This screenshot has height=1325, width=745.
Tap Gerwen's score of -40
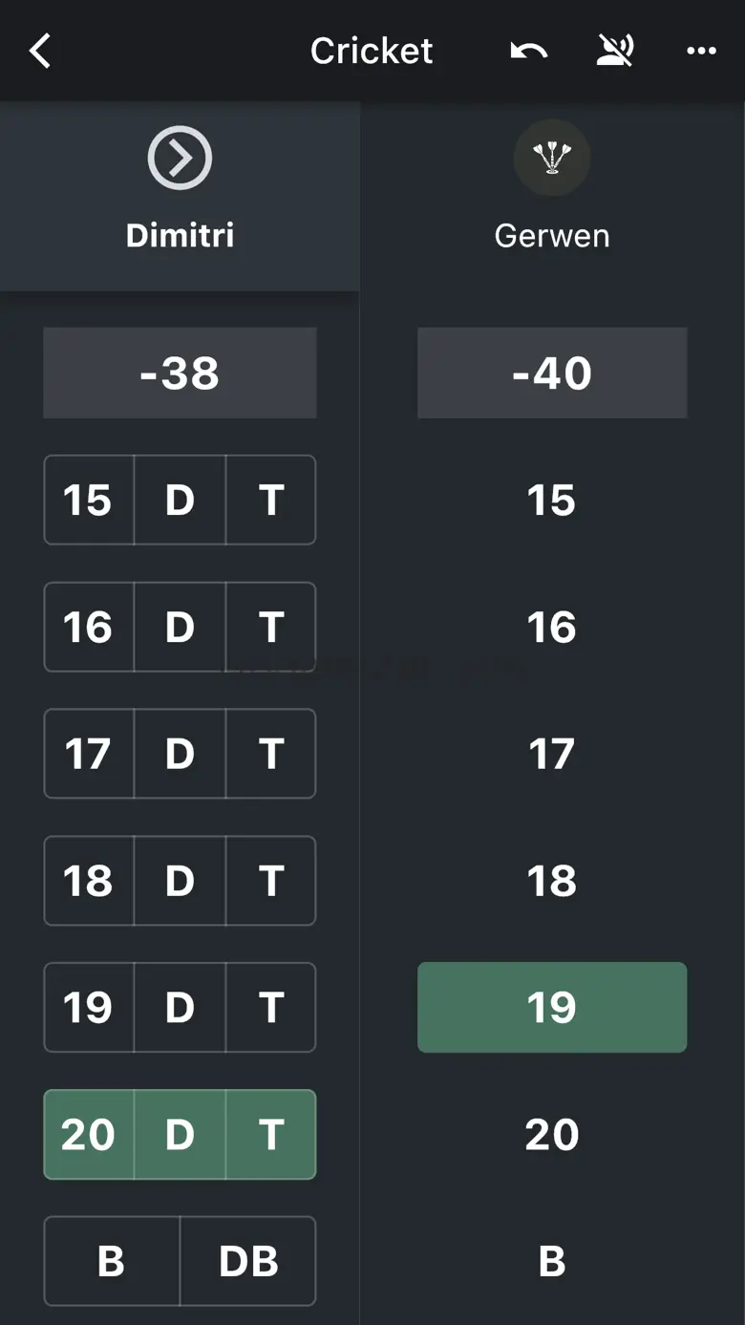coord(552,373)
